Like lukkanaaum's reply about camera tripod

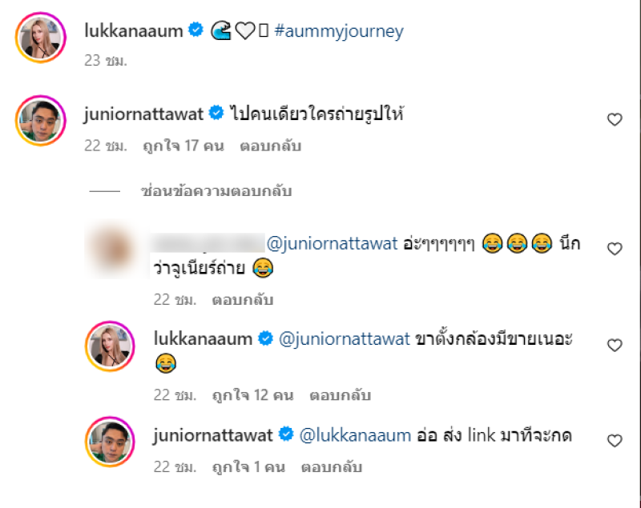pos(615,346)
